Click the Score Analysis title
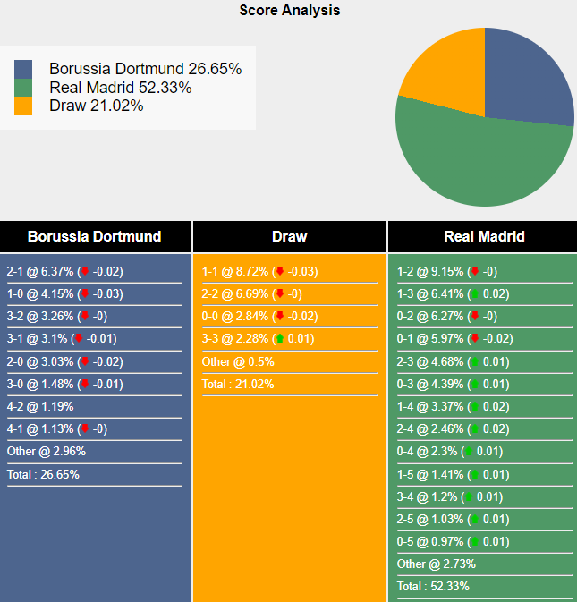 (289, 11)
